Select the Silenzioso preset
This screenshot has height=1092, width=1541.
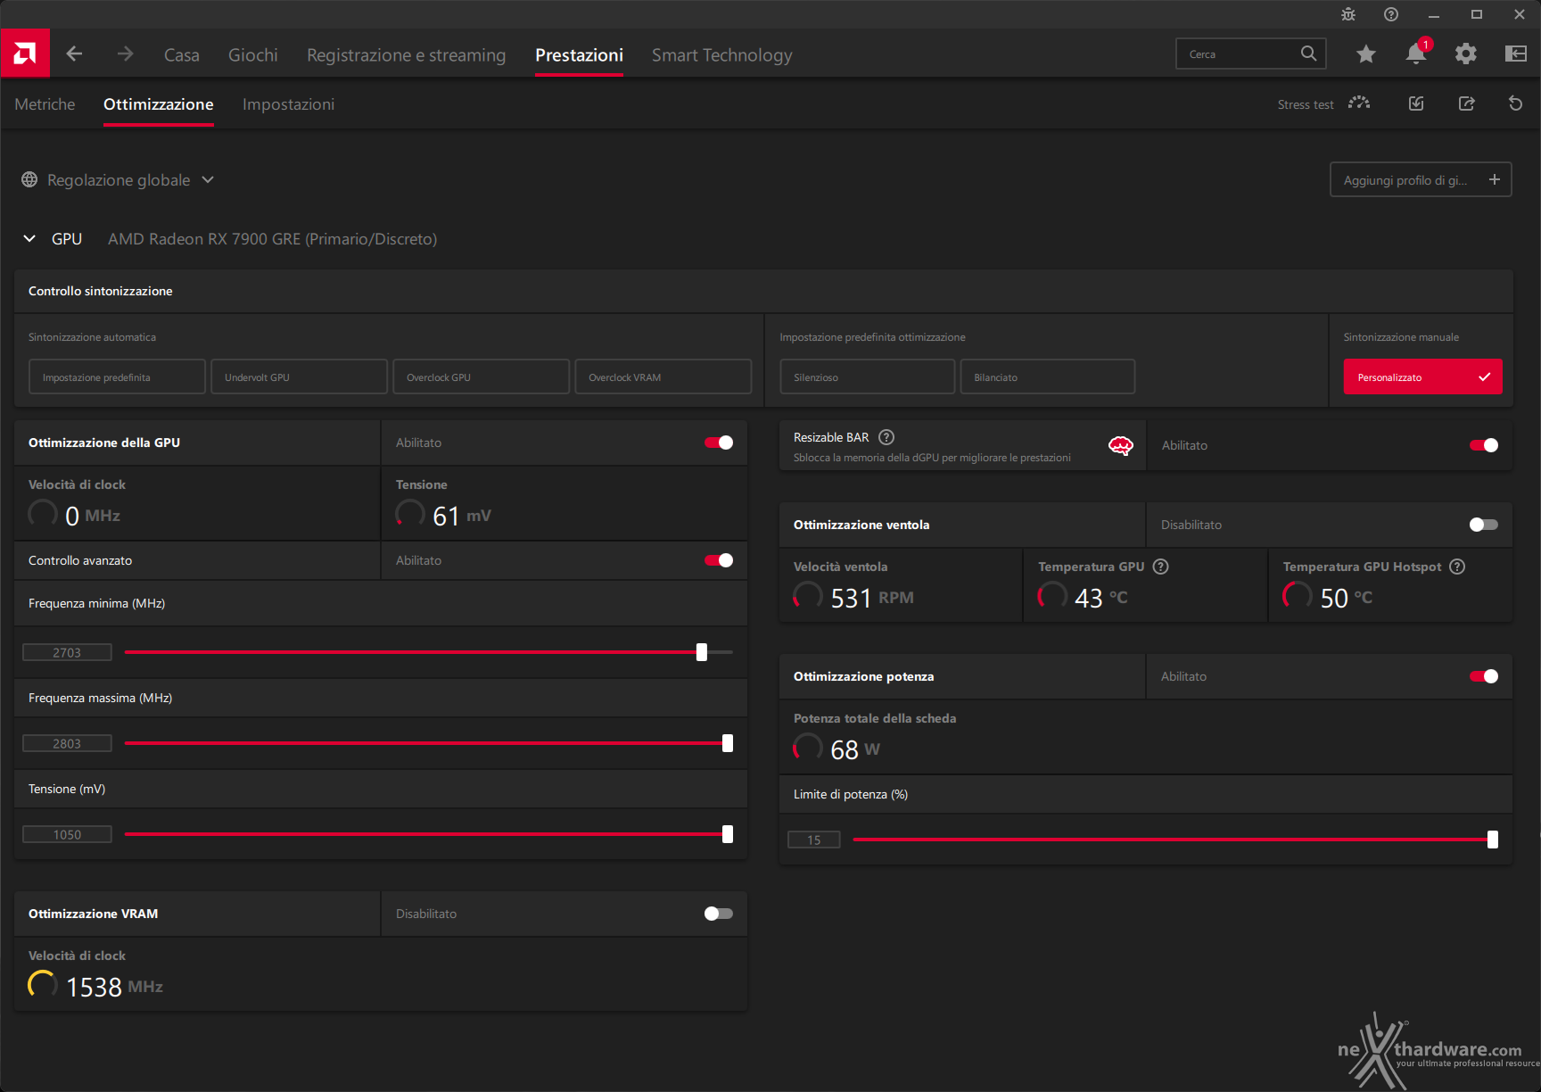click(x=868, y=376)
